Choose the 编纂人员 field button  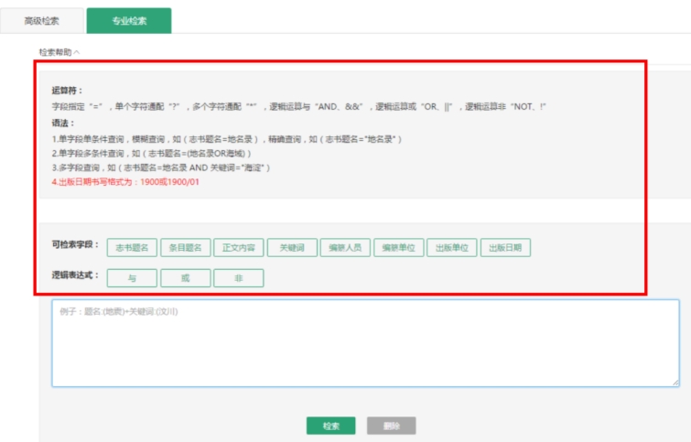click(345, 247)
